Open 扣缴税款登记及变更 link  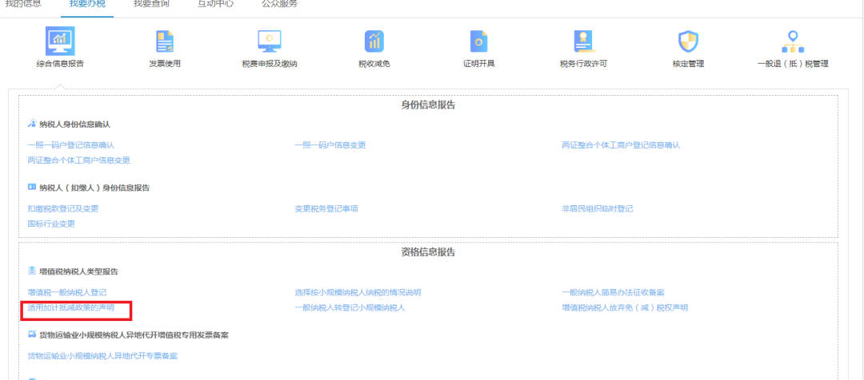pyautogui.click(x=63, y=209)
